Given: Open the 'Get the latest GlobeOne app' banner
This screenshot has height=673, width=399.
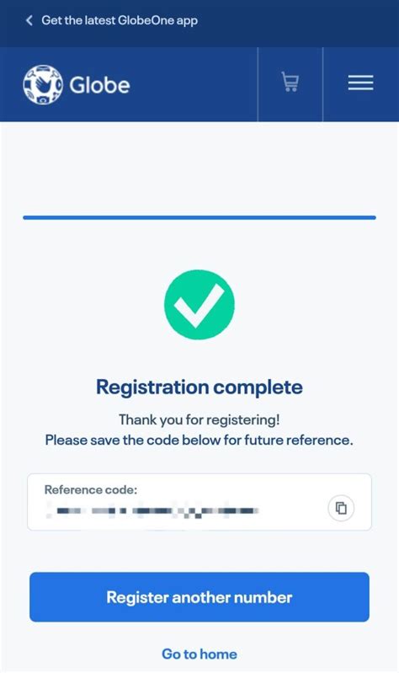Looking at the screenshot, I should (120, 20).
